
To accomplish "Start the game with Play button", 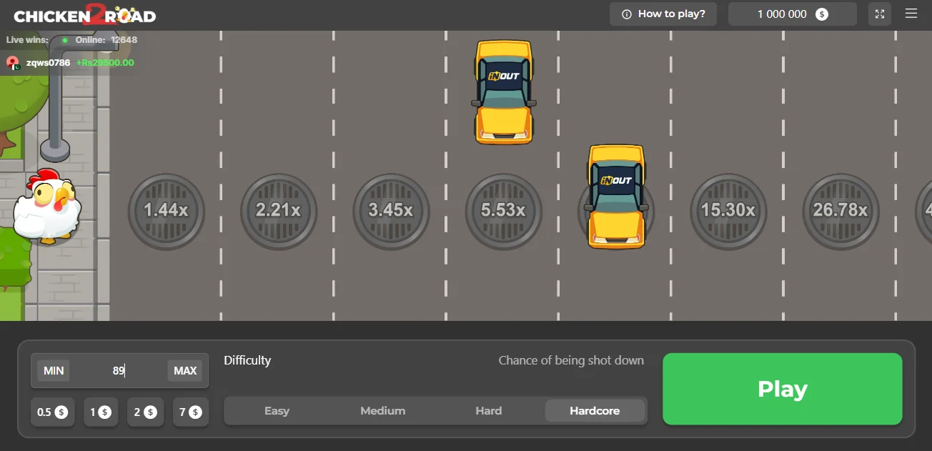I will pyautogui.click(x=783, y=389).
